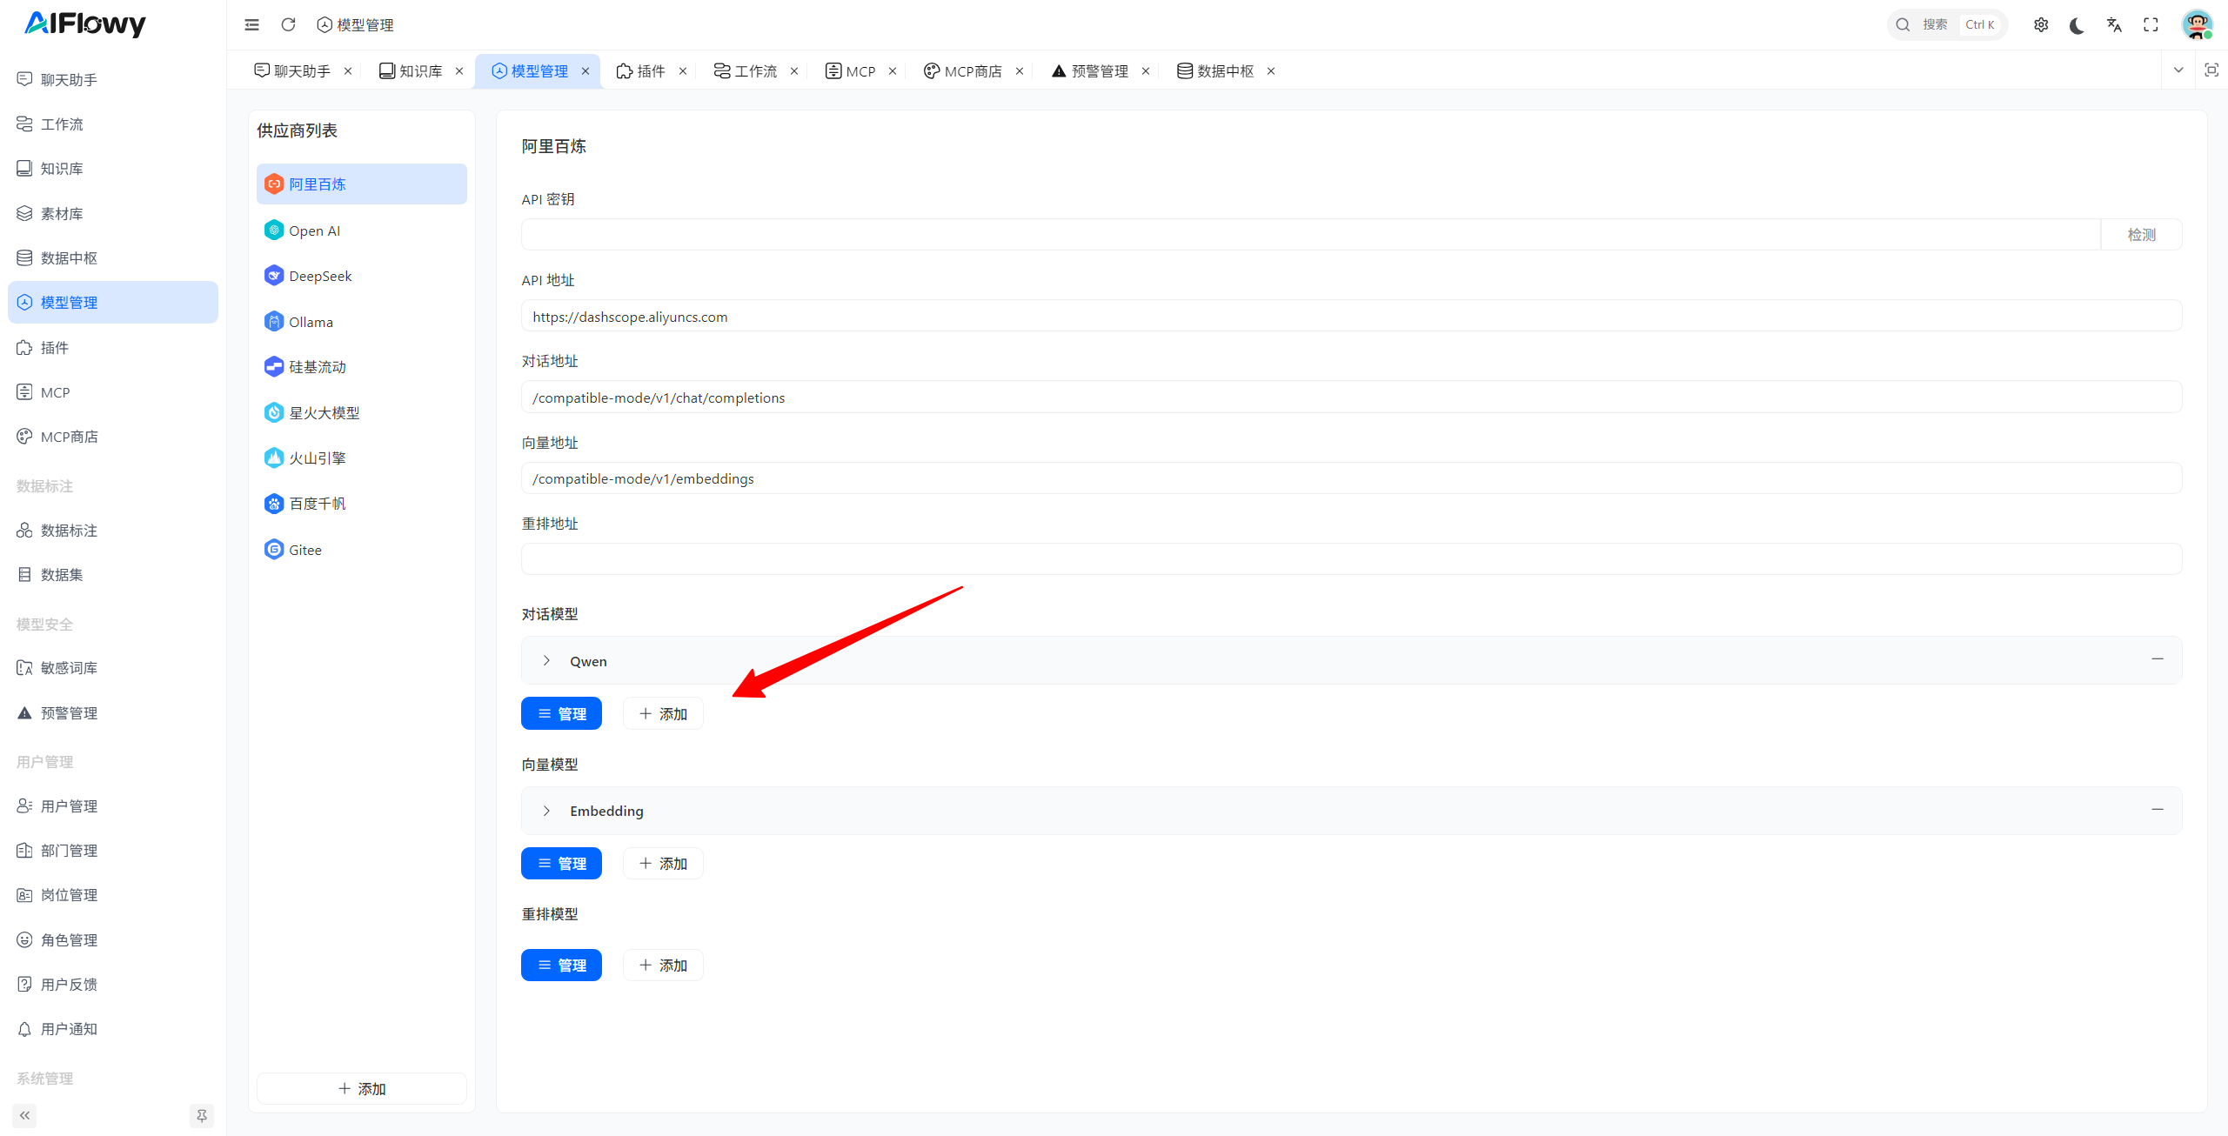Viewport: 2228px width, 1136px height.
Task: Pin the sidebar with pin icon
Action: [202, 1115]
